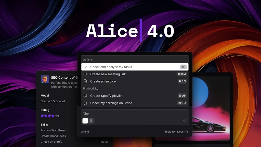This screenshot has width=261, height=147.
Task: Open the Docs (7) selector
Action: pos(182,131)
